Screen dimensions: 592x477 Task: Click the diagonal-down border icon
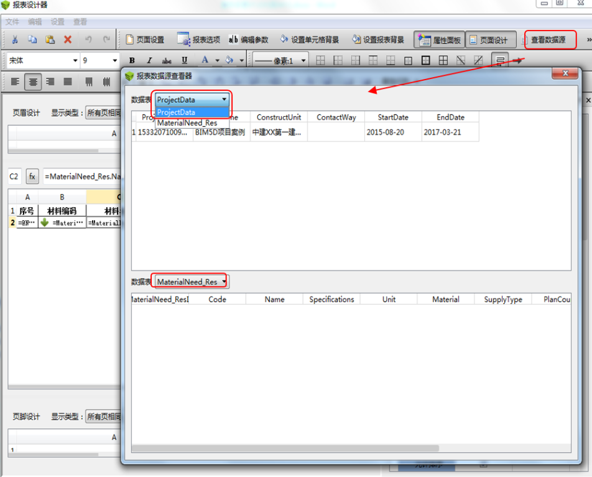point(461,60)
